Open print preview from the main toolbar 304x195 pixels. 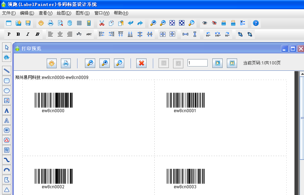click(60, 23)
